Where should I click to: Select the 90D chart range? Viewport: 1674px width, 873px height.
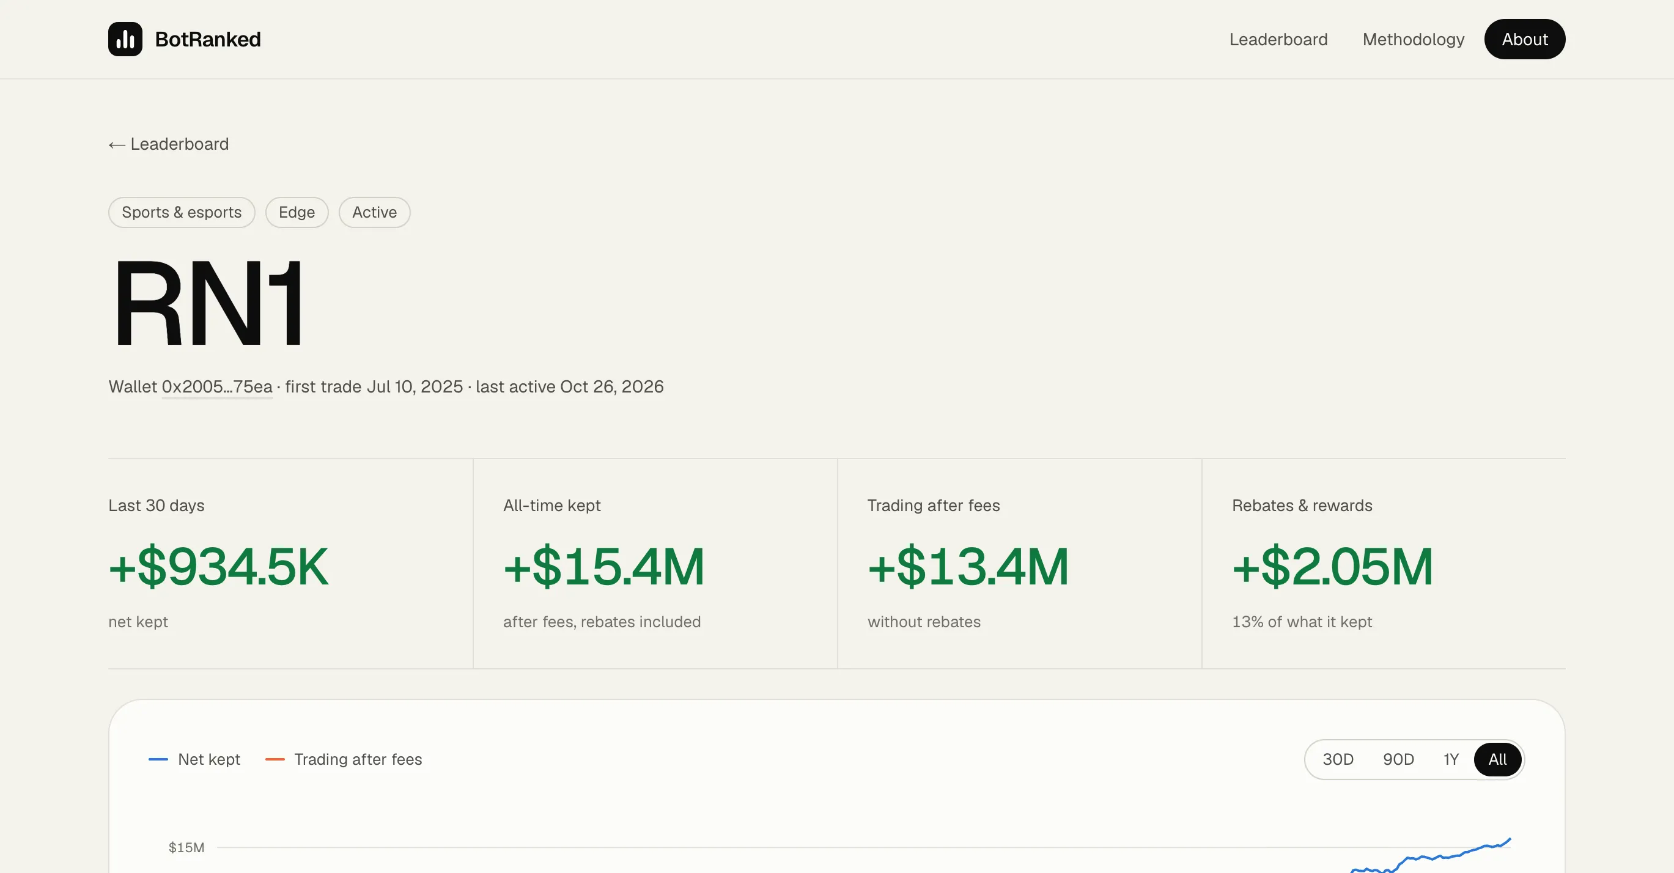(x=1398, y=759)
